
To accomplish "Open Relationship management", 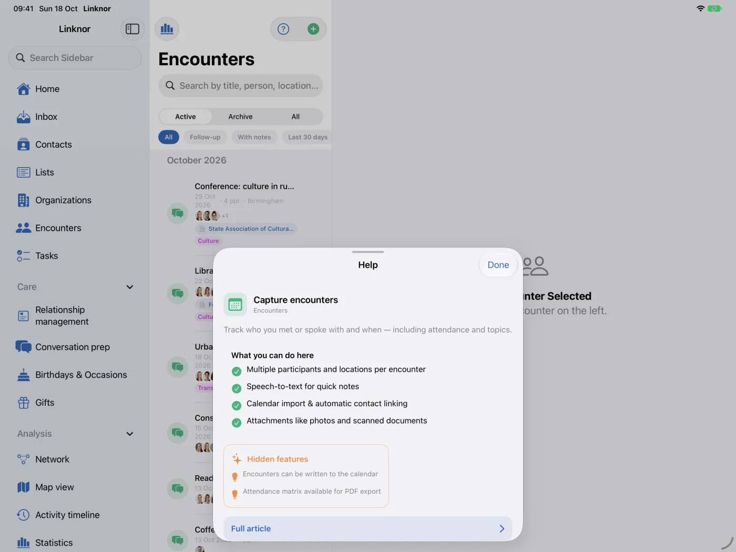I will click(75, 316).
